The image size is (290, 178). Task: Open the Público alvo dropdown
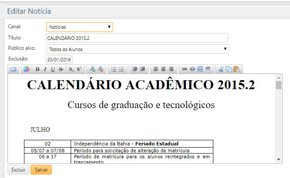pyautogui.click(x=138, y=49)
